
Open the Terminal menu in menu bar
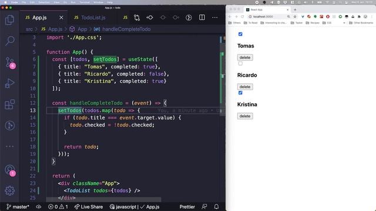pos(85,2)
